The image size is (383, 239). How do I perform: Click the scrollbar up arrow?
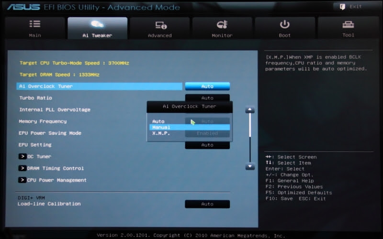[x=249, y=110]
